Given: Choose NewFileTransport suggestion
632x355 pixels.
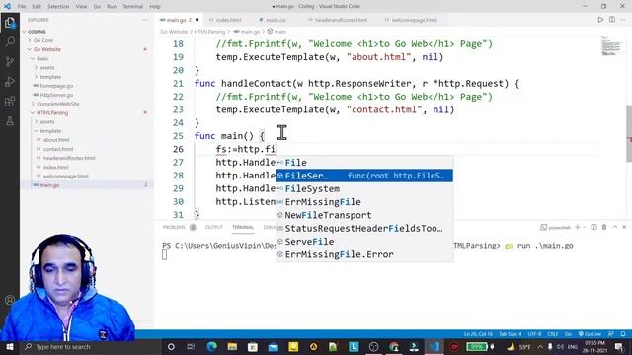Looking at the screenshot, I should pyautogui.click(x=364, y=215).
